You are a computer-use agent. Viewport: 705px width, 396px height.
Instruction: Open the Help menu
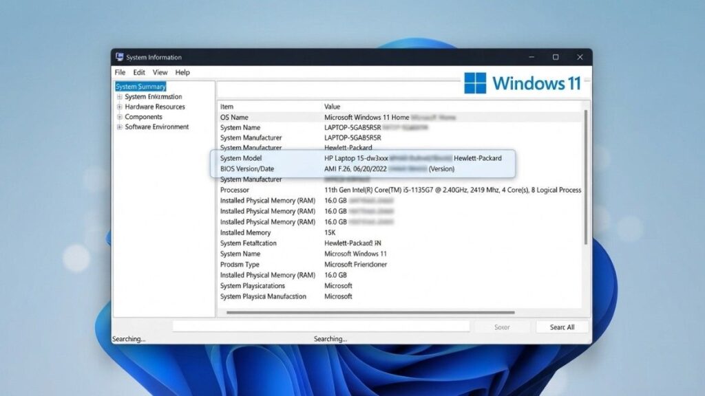[x=182, y=72]
